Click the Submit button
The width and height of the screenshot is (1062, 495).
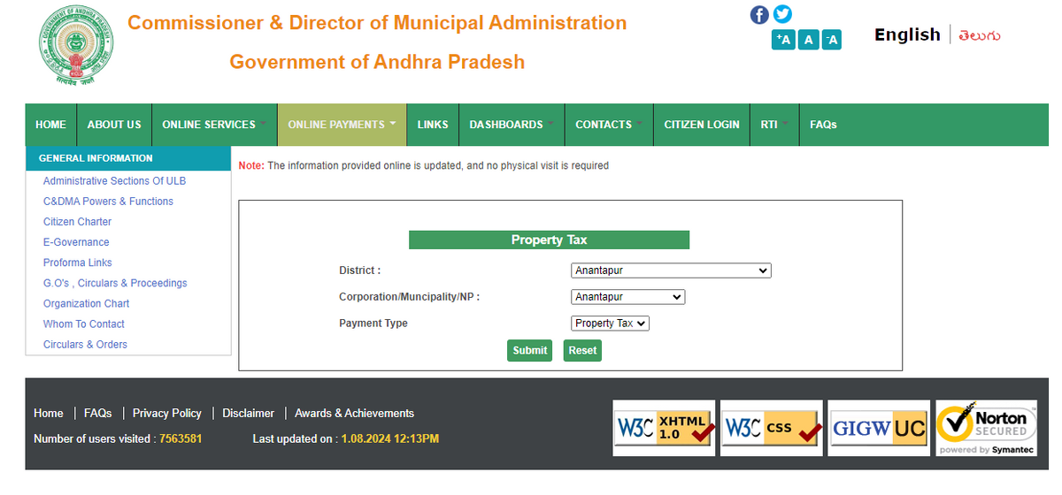pyautogui.click(x=529, y=351)
